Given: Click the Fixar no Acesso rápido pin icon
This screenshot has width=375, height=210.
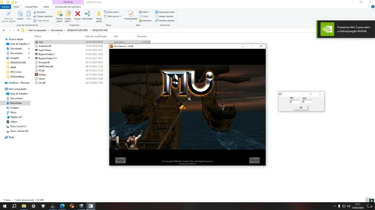Looking at the screenshot, I should point(8,14).
